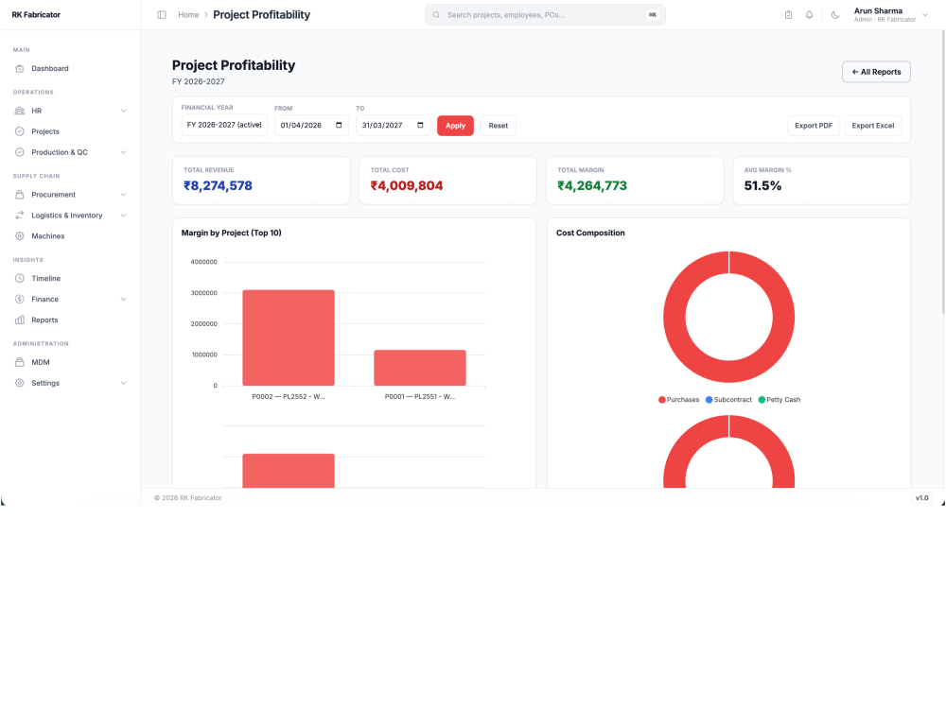Select Reports in sidebar
946x709 pixels.
(x=70, y=320)
